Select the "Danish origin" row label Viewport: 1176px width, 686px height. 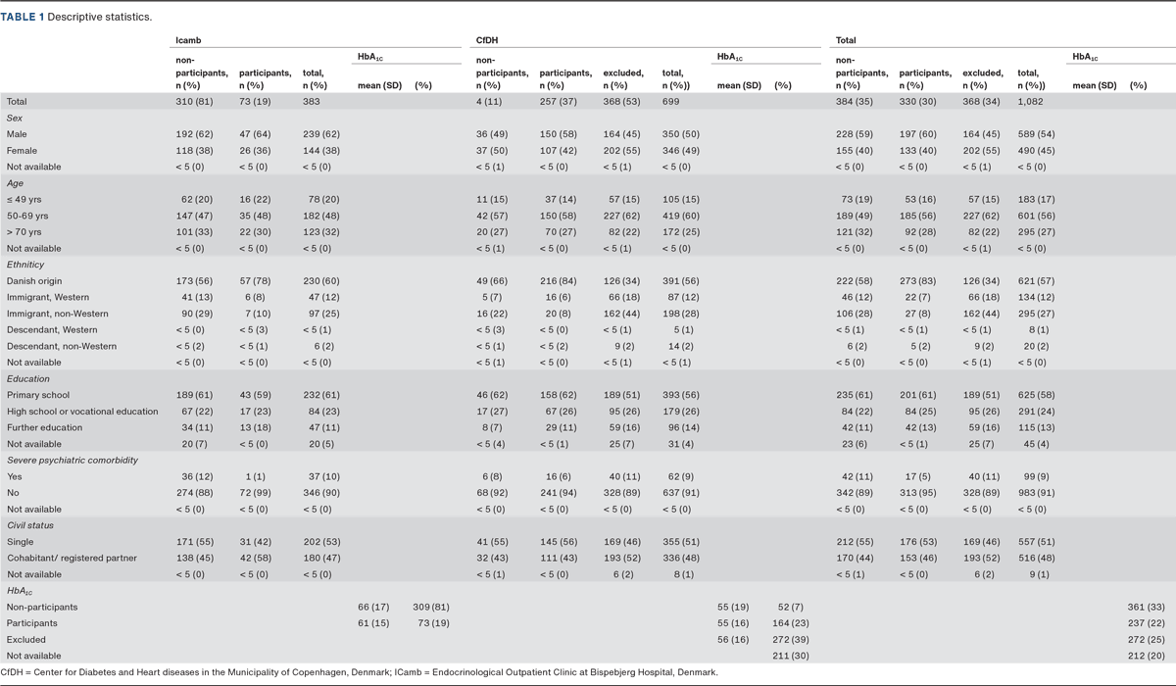tap(37, 280)
